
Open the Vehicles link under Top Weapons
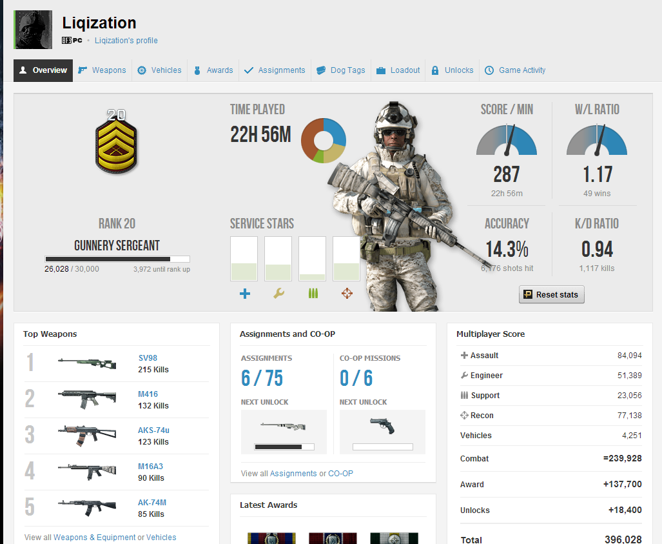tap(161, 538)
